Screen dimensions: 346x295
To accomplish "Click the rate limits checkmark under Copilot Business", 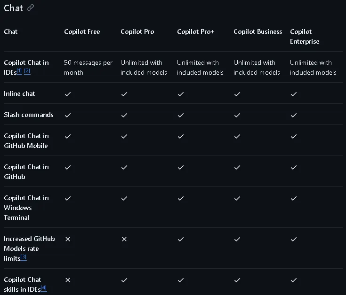I will (237, 239).
